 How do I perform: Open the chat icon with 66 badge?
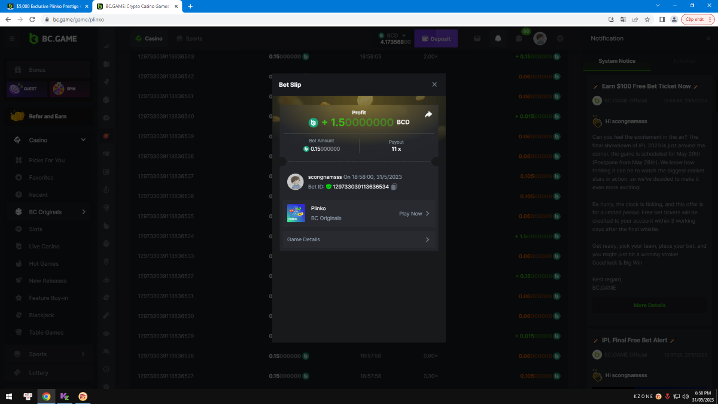click(519, 38)
